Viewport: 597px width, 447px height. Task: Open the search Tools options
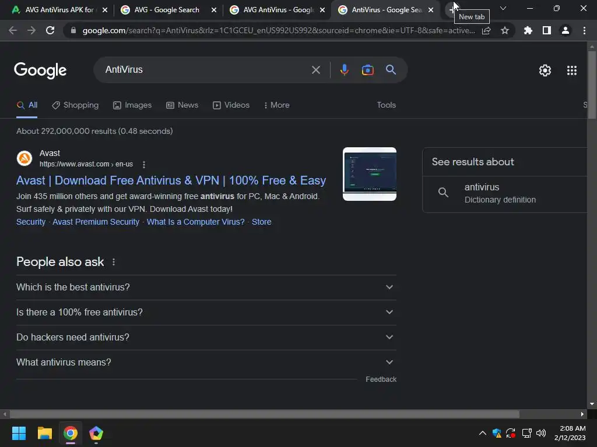pyautogui.click(x=386, y=105)
